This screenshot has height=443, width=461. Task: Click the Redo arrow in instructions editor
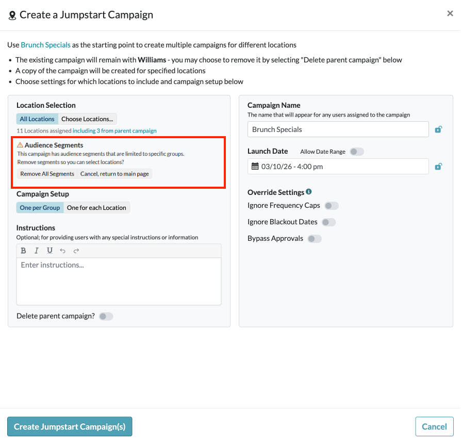pos(76,251)
